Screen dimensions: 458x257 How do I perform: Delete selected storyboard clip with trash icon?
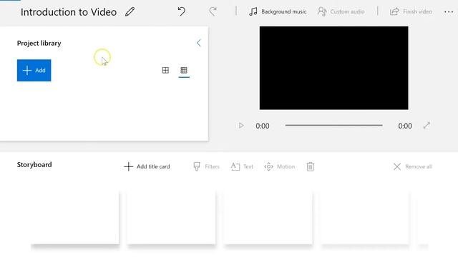point(310,166)
